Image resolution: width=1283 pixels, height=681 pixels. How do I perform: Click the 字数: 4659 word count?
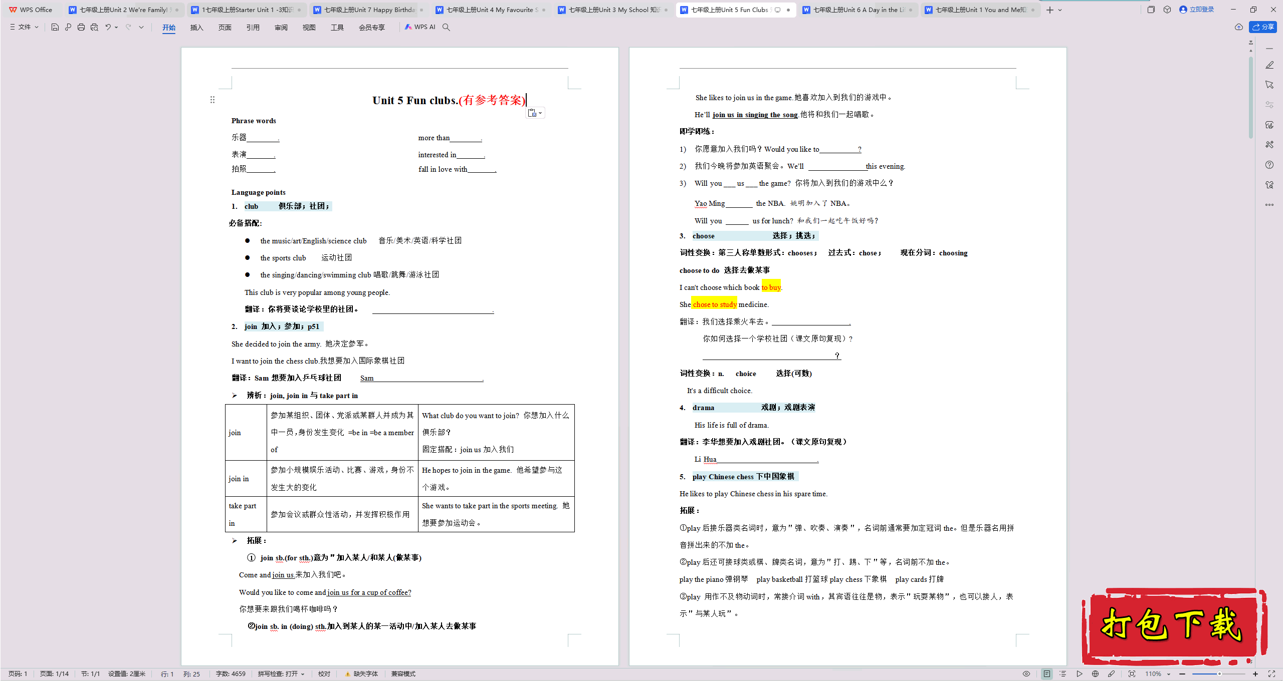231,674
